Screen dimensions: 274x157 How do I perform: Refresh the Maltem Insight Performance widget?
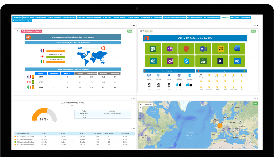[132, 26]
